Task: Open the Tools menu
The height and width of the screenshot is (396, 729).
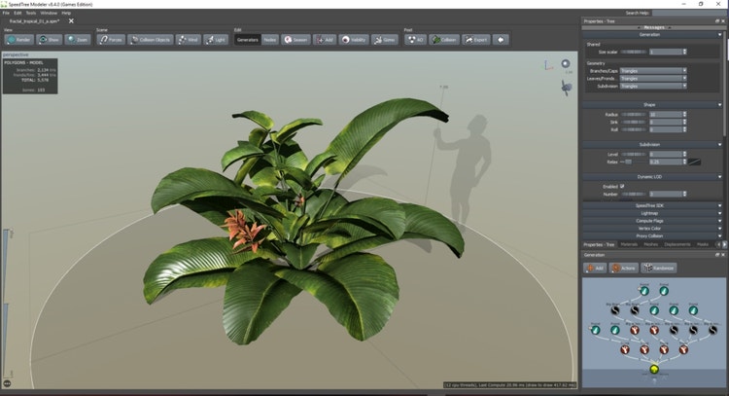Action: [x=31, y=13]
